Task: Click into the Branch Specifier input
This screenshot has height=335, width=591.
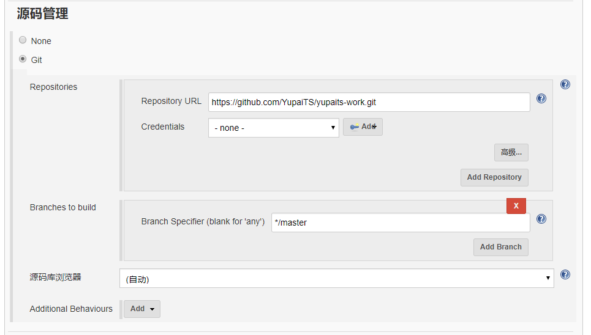Action: (x=401, y=223)
